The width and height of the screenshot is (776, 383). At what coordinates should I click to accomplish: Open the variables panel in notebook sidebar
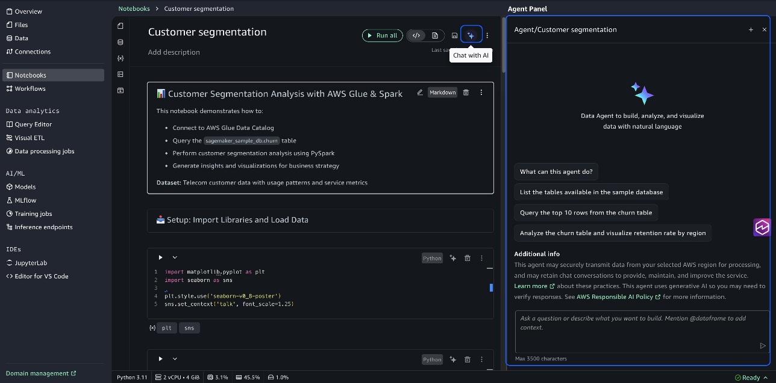coord(120,58)
